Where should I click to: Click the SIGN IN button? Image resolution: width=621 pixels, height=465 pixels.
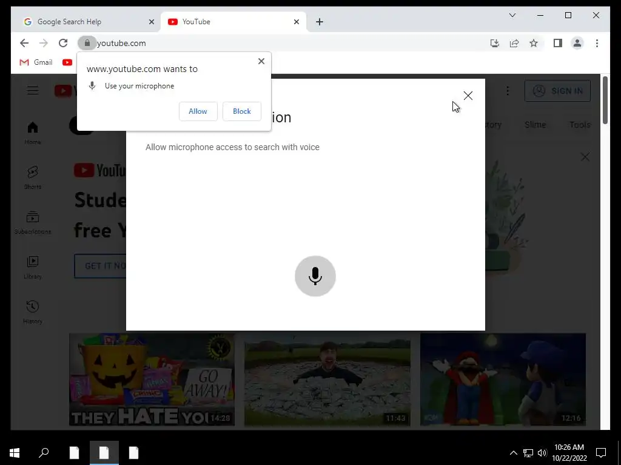click(x=558, y=91)
